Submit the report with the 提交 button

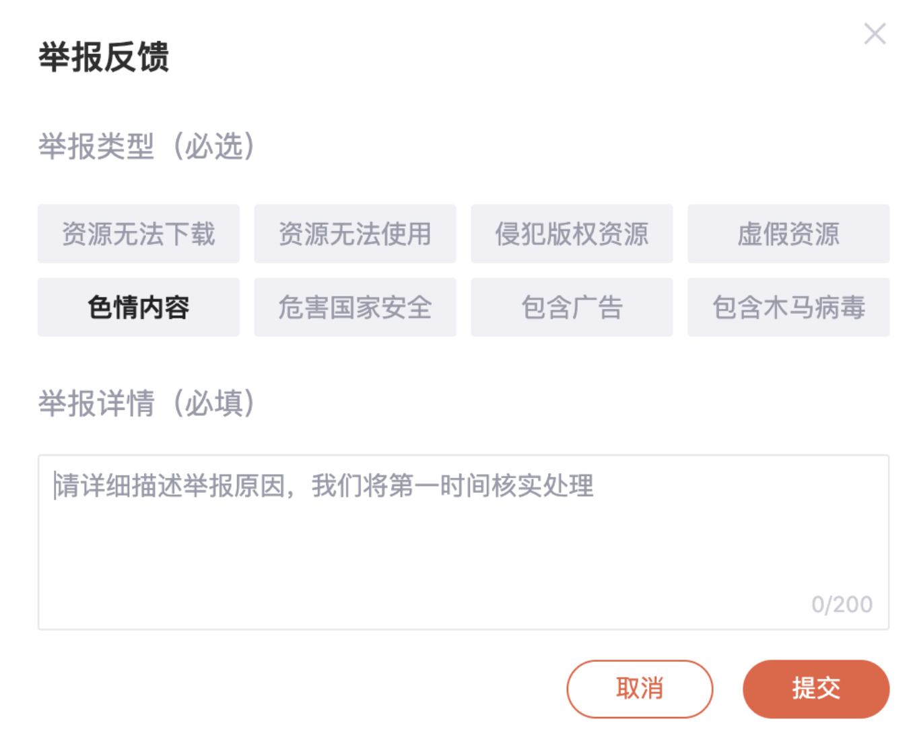[815, 688]
